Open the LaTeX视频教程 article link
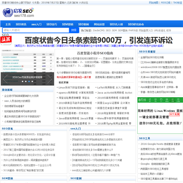 (114, 87)
